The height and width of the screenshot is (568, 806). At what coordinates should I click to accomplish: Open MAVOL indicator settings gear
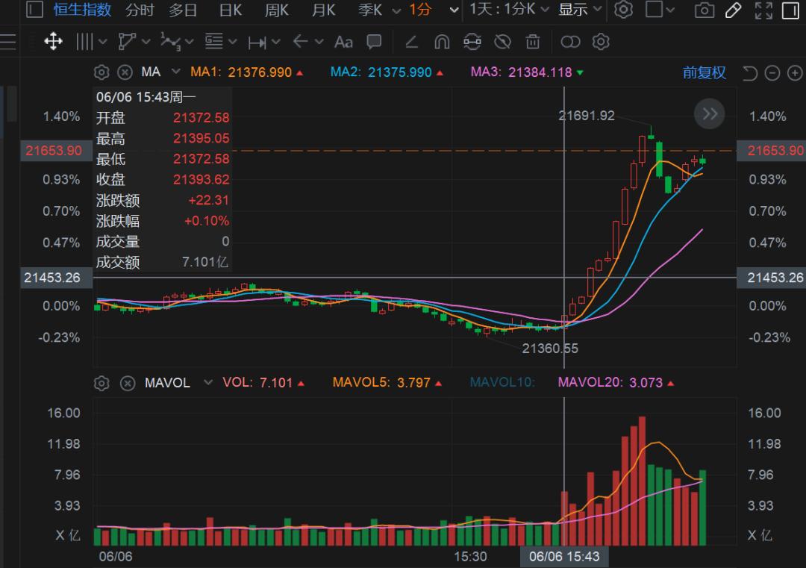[x=101, y=382]
